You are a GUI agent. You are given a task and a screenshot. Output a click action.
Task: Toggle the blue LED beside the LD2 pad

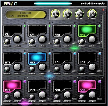coord(100,54)
